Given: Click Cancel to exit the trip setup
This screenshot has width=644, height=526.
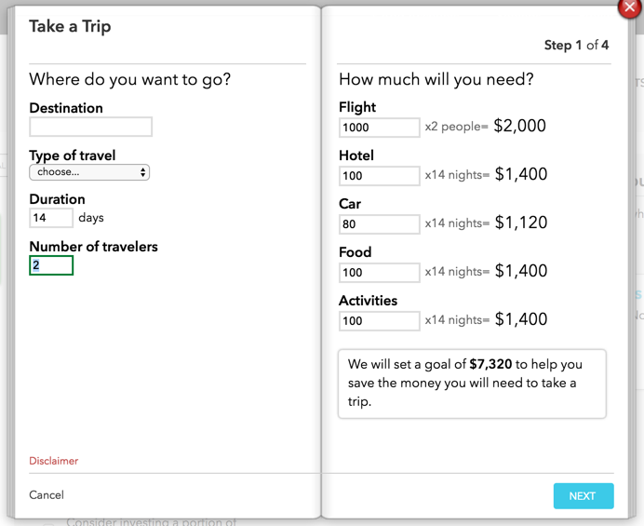Looking at the screenshot, I should coord(47,495).
